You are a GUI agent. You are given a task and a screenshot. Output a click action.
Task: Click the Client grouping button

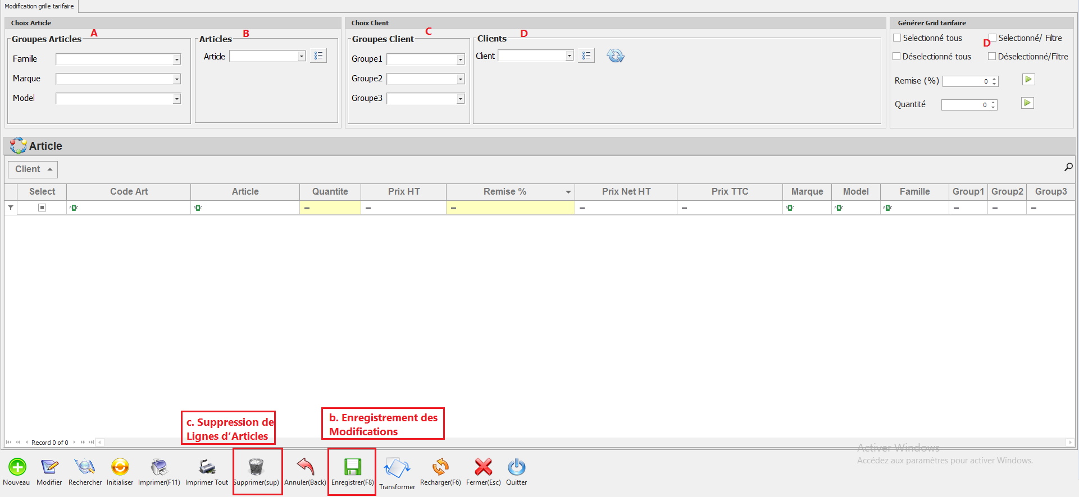(x=33, y=169)
